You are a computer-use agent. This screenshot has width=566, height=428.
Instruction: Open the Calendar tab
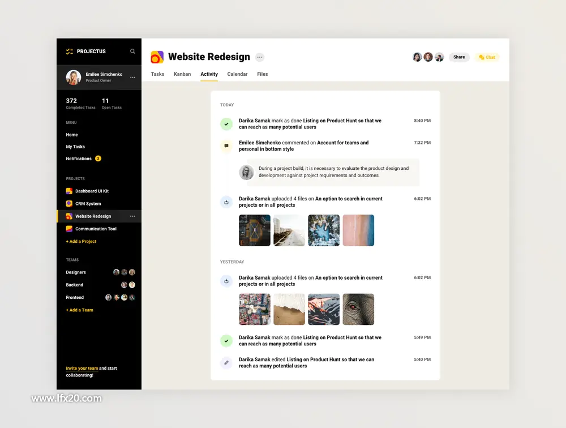click(237, 74)
